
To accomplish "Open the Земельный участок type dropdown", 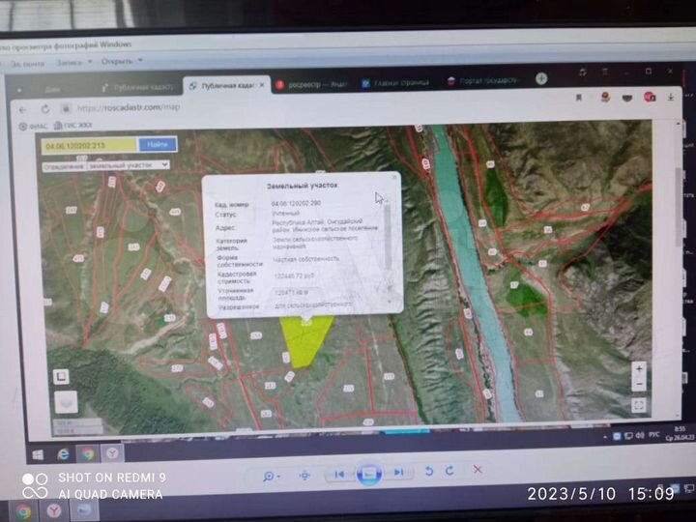I will 128,165.
